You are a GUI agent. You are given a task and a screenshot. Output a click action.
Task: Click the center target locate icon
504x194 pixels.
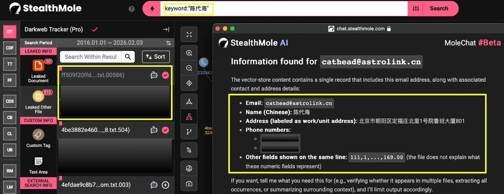pyautogui.click(x=189, y=83)
